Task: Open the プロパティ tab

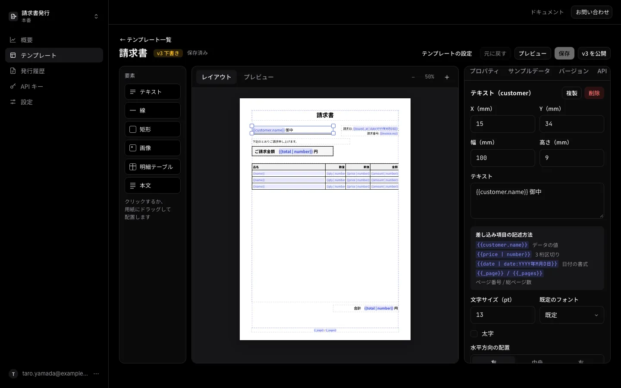Action: [x=484, y=71]
